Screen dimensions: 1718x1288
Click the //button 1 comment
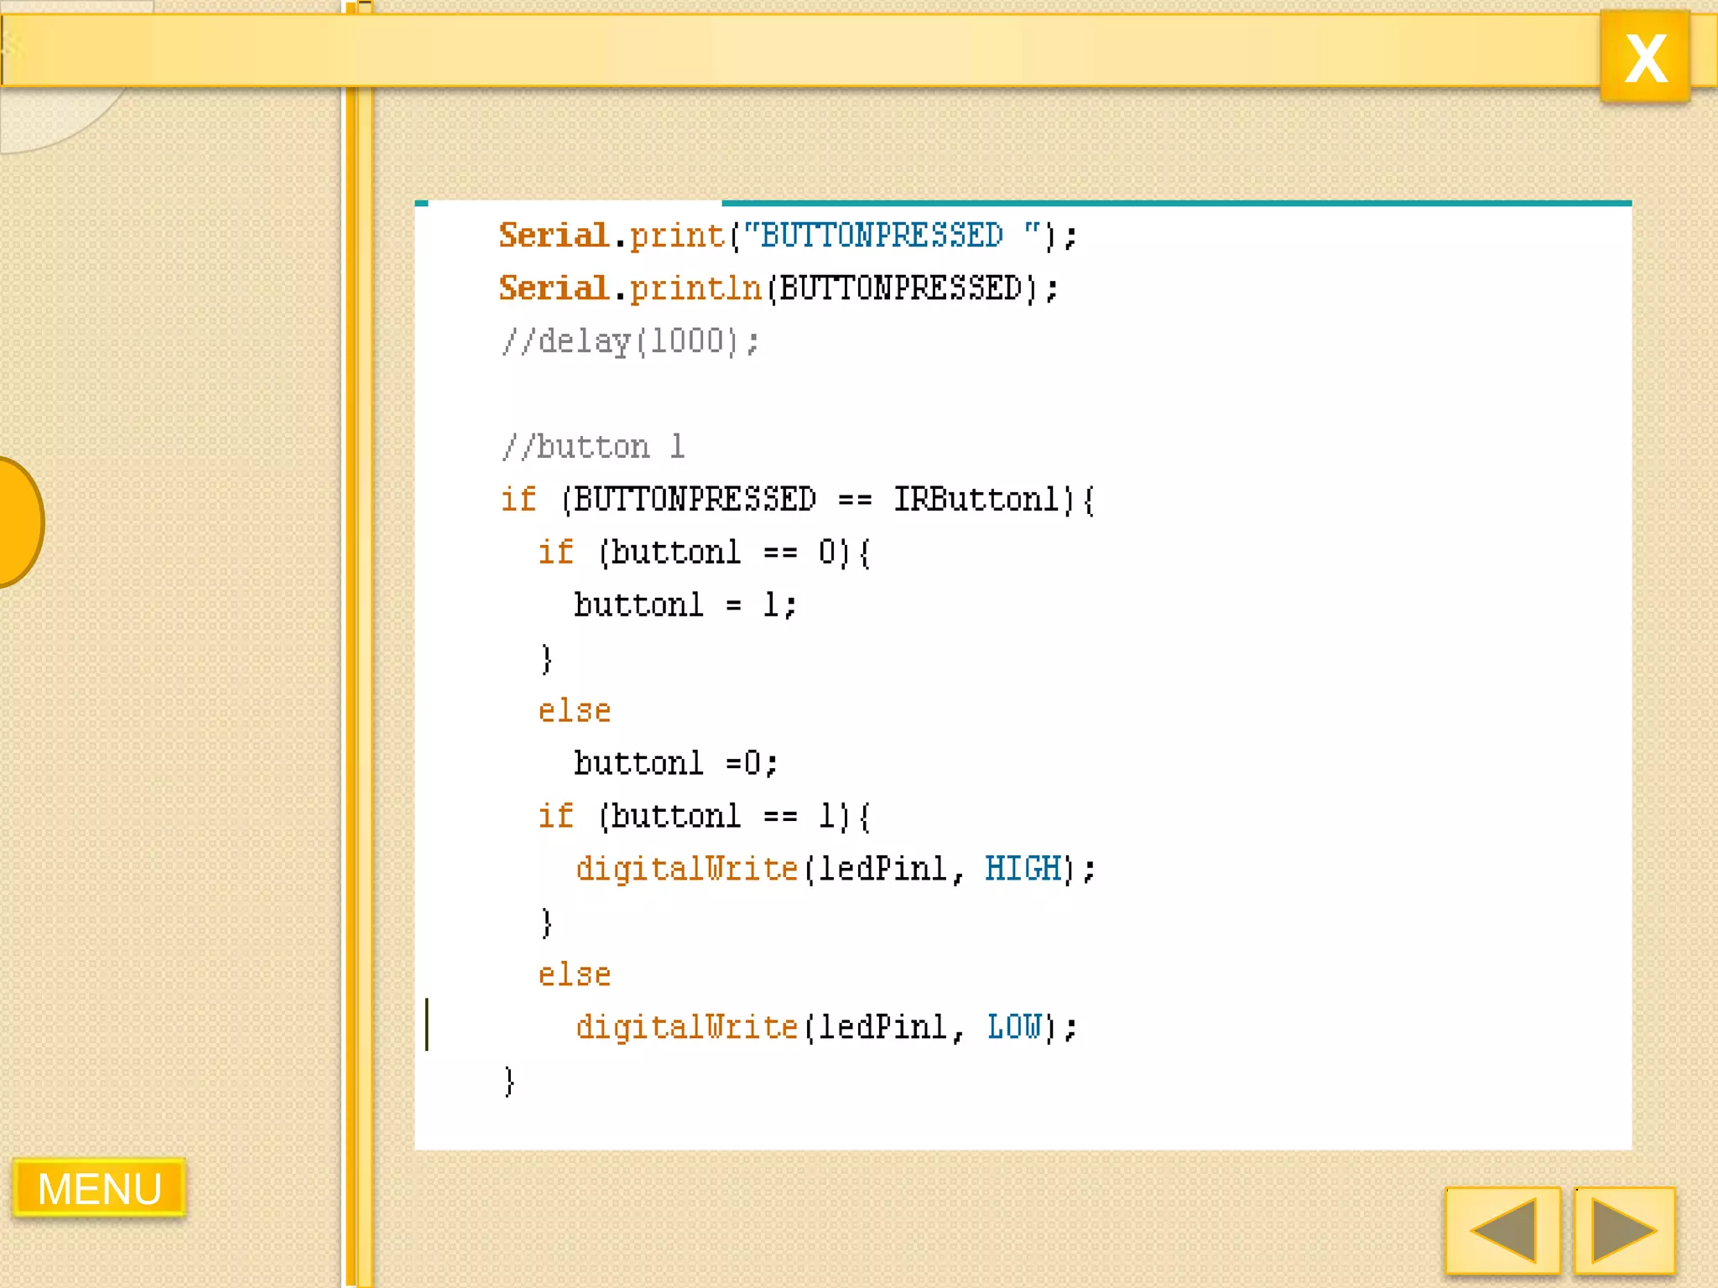[x=592, y=447]
